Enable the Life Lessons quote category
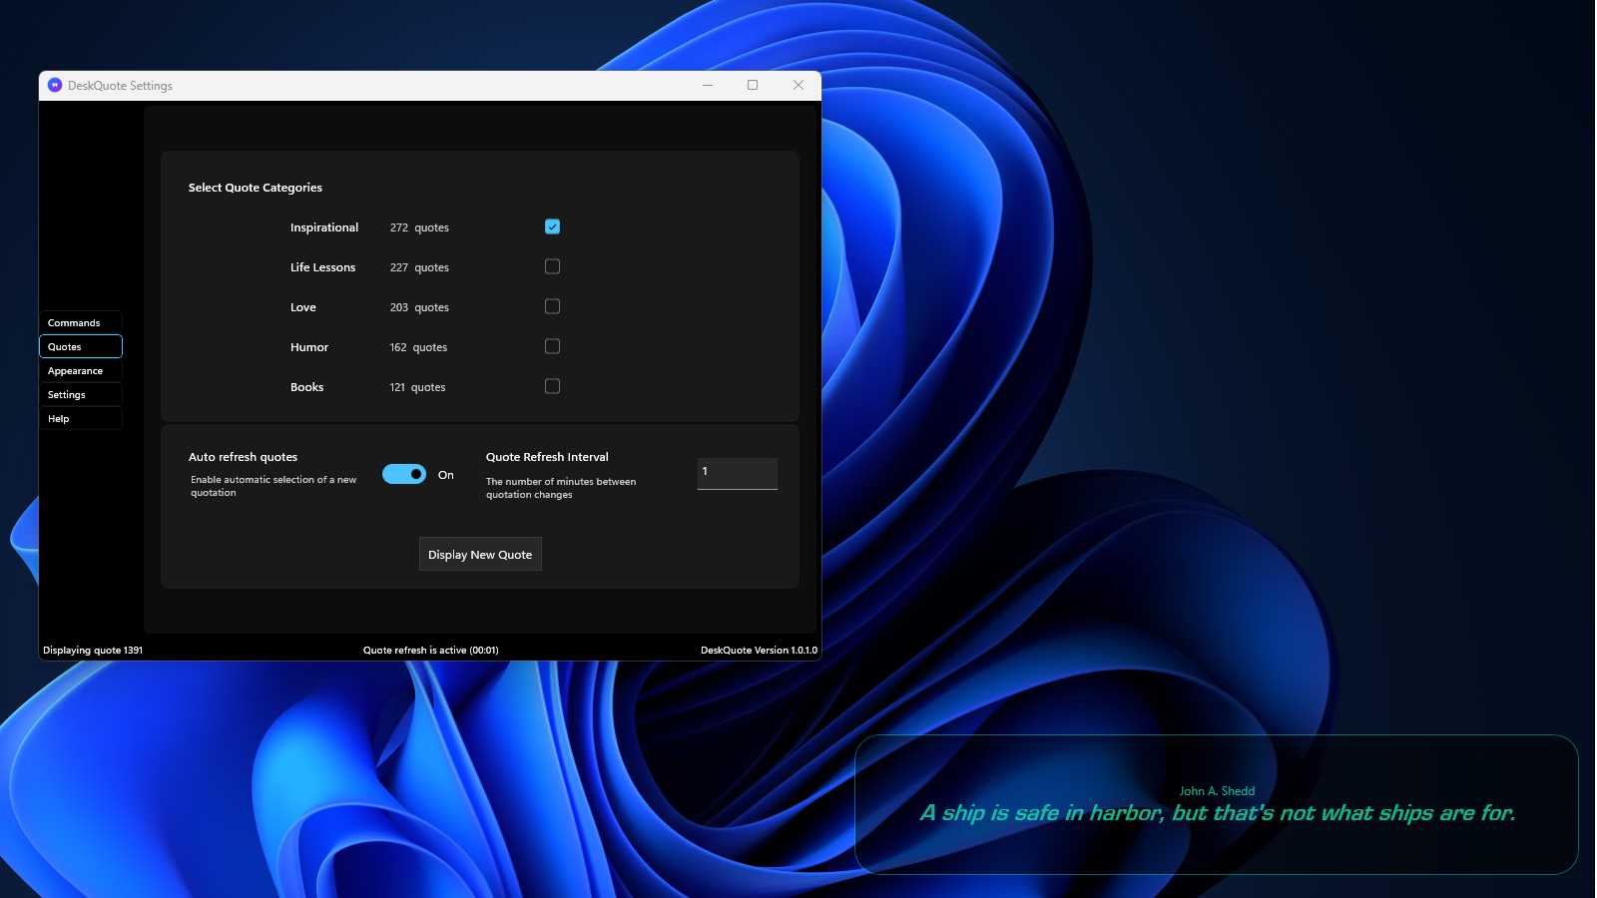 tap(552, 266)
